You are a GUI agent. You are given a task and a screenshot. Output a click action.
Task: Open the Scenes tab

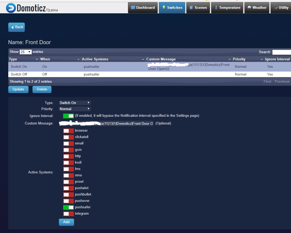pyautogui.click(x=198, y=8)
